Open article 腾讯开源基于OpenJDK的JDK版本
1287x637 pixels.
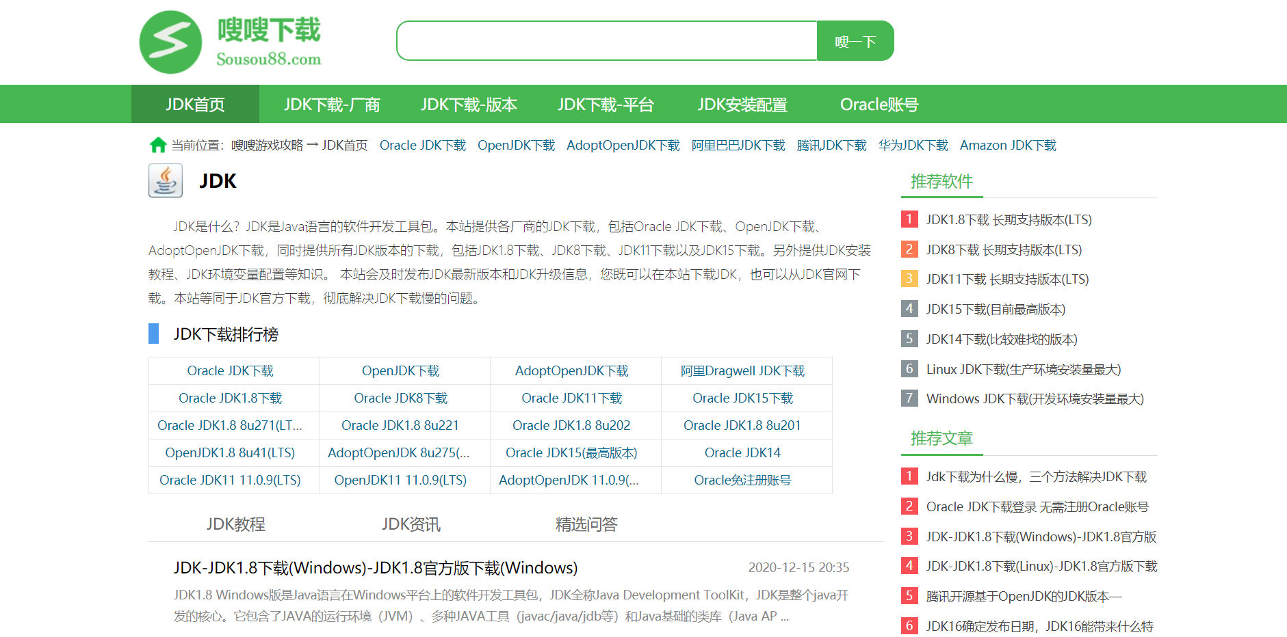coord(1024,596)
